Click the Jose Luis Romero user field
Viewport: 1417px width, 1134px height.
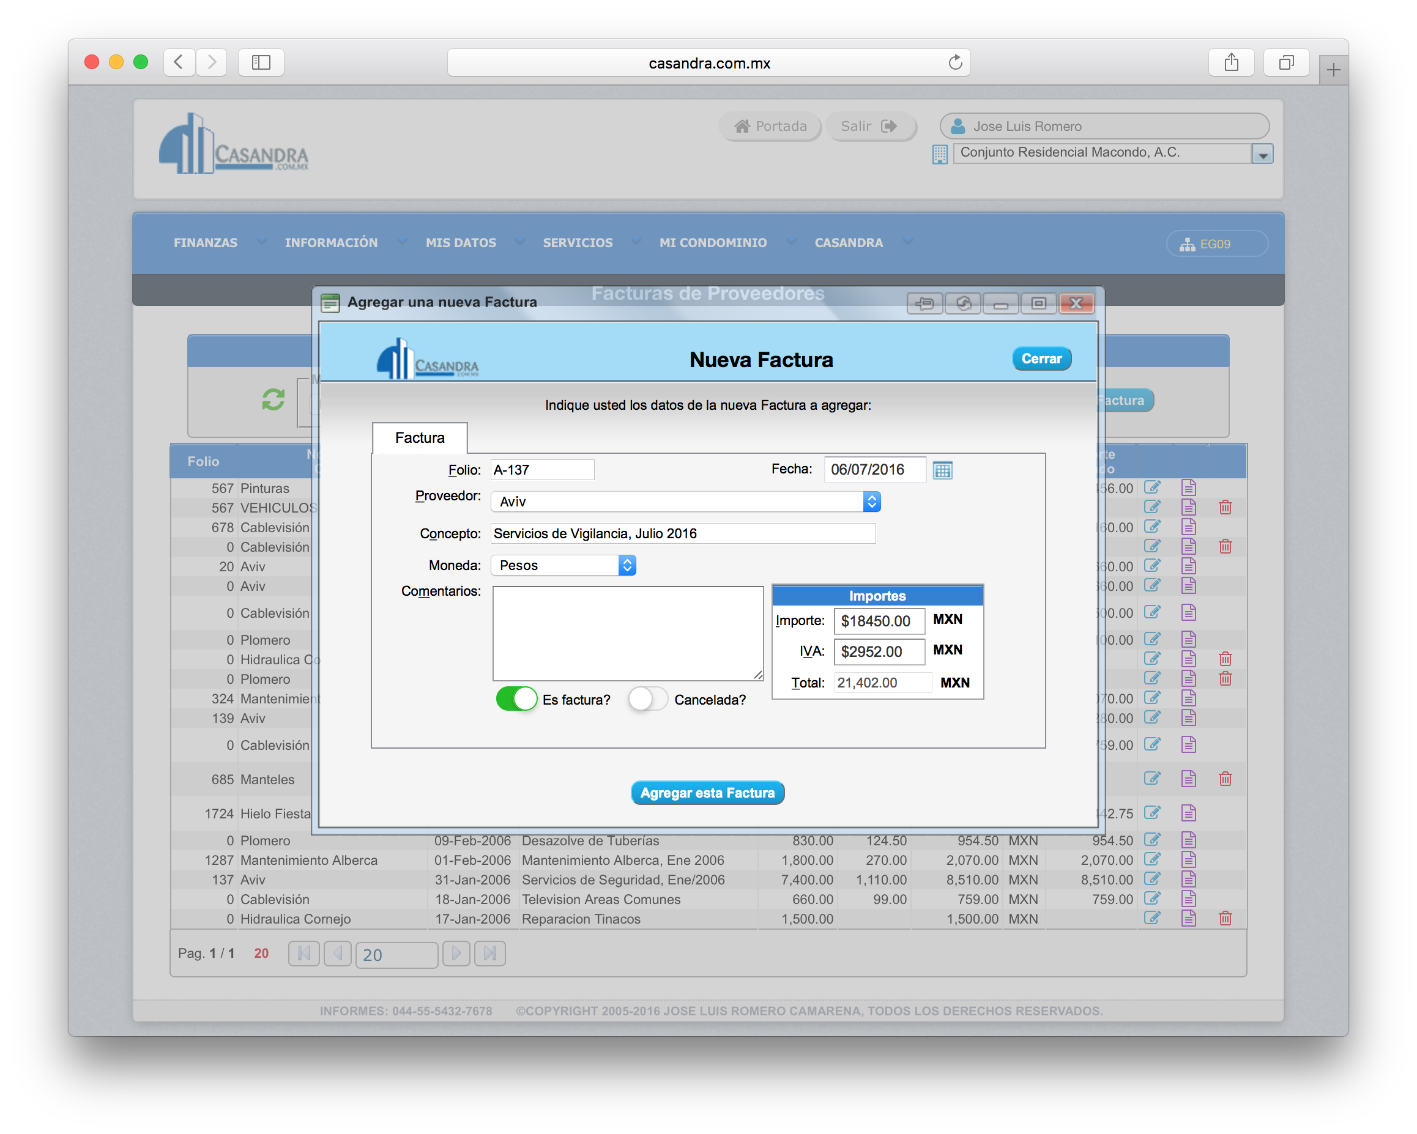(x=1104, y=126)
